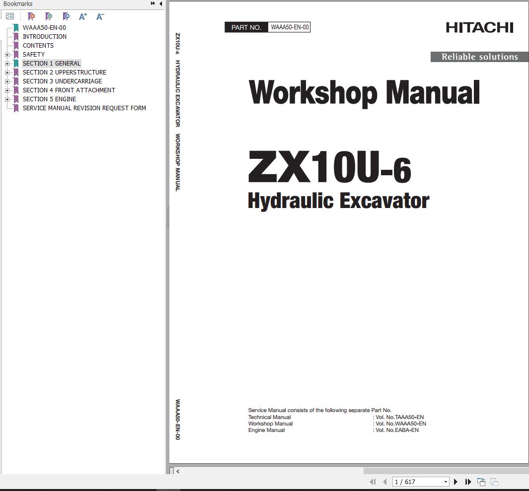
Task: Open the WAAA50-EN-00 bookmark
Action: 44,28
